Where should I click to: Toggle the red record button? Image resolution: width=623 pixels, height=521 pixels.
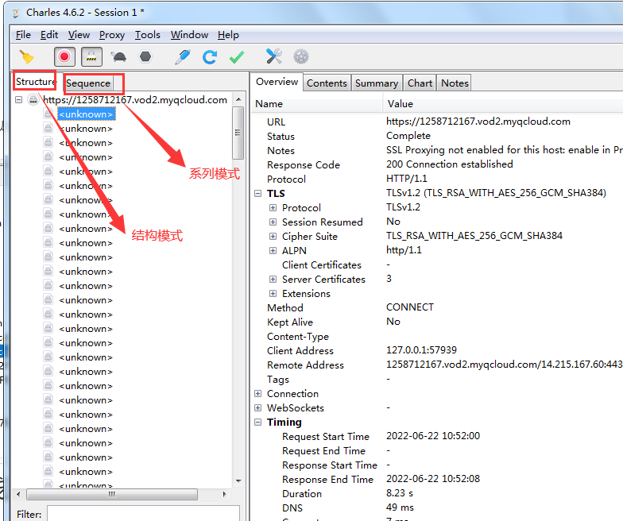point(64,57)
